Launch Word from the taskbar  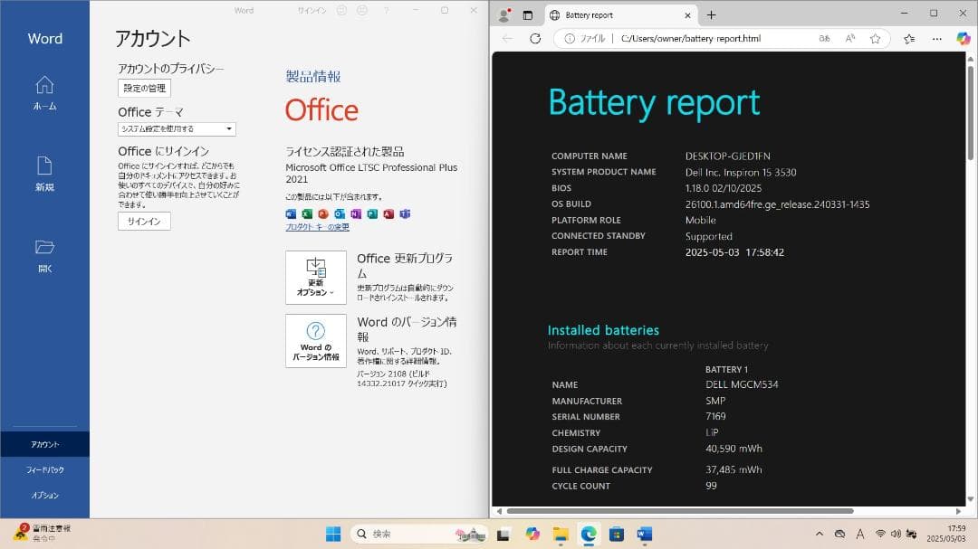642,534
